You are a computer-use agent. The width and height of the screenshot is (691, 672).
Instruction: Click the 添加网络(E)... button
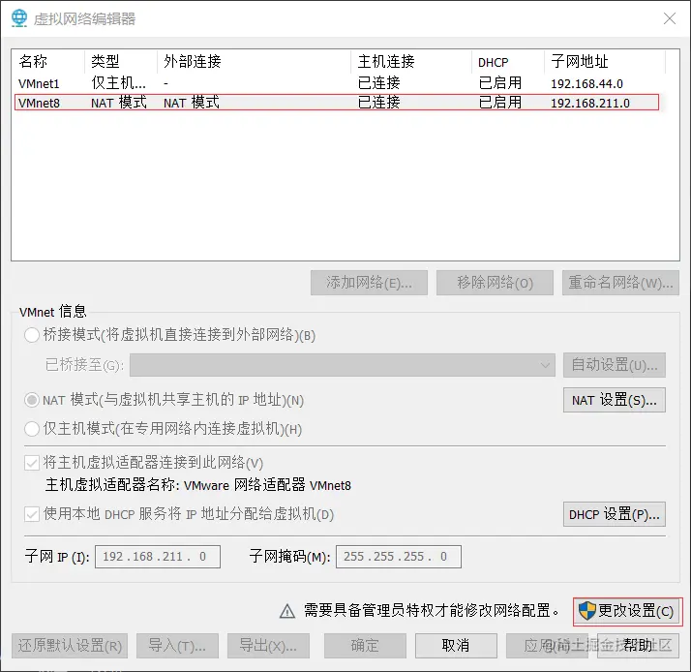pos(369,283)
